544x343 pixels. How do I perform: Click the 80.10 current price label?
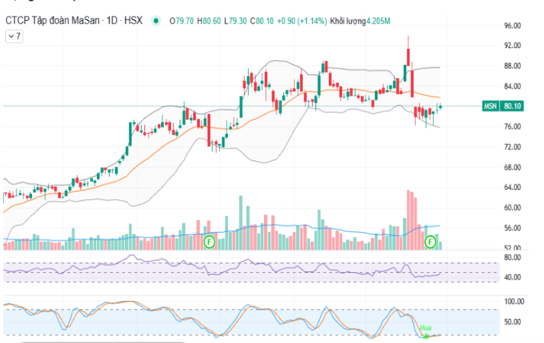pyautogui.click(x=512, y=106)
